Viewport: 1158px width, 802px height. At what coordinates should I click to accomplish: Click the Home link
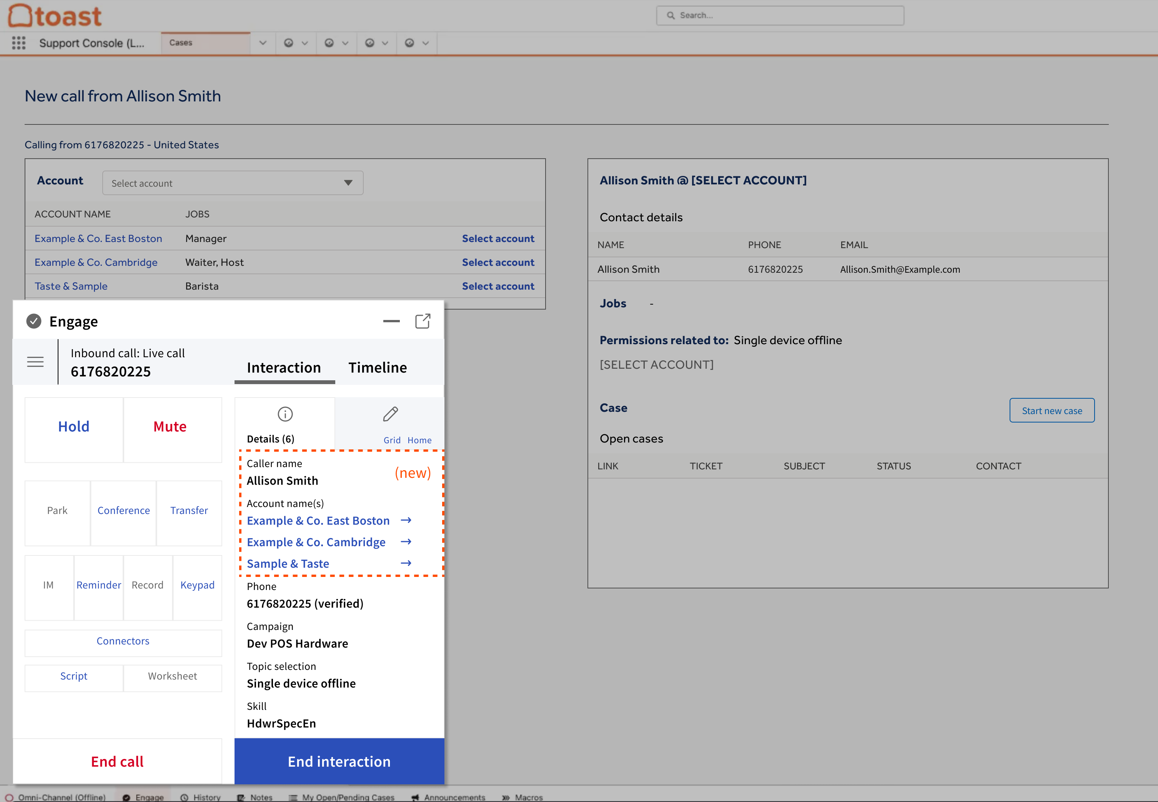(419, 440)
